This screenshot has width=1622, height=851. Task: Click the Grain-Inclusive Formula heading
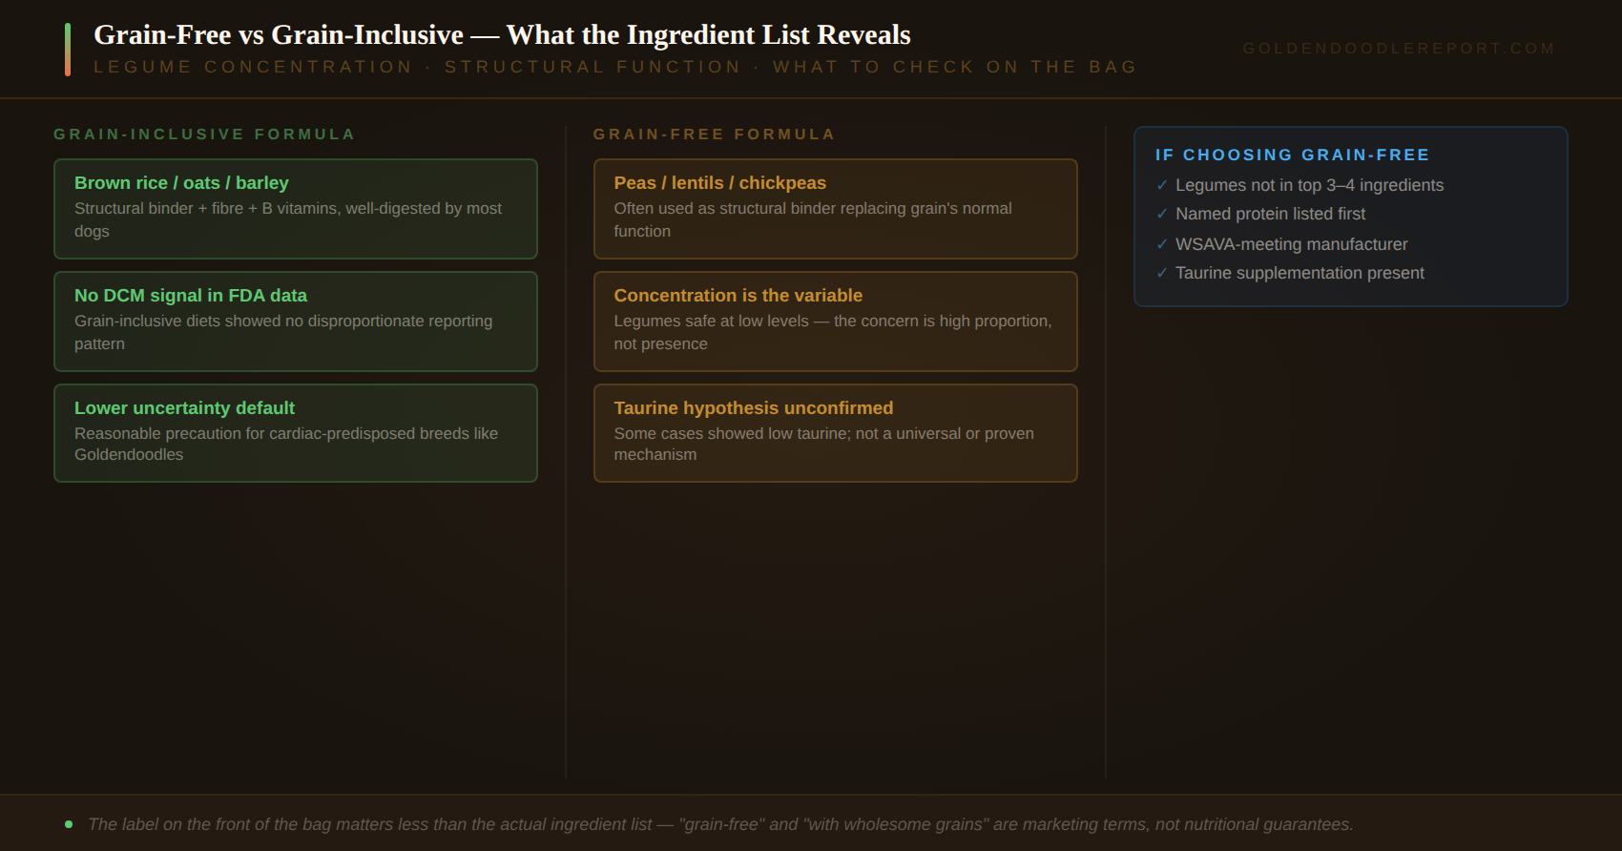[204, 135]
